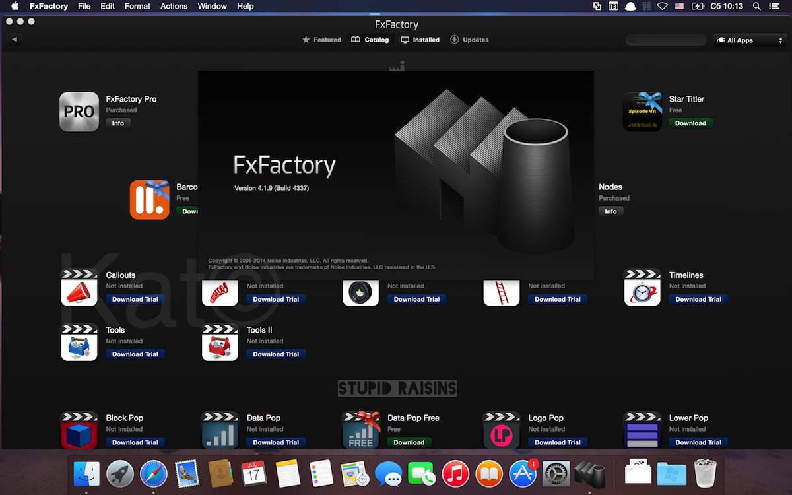Switch to the Updates tab
The height and width of the screenshot is (495, 792).
tap(469, 40)
